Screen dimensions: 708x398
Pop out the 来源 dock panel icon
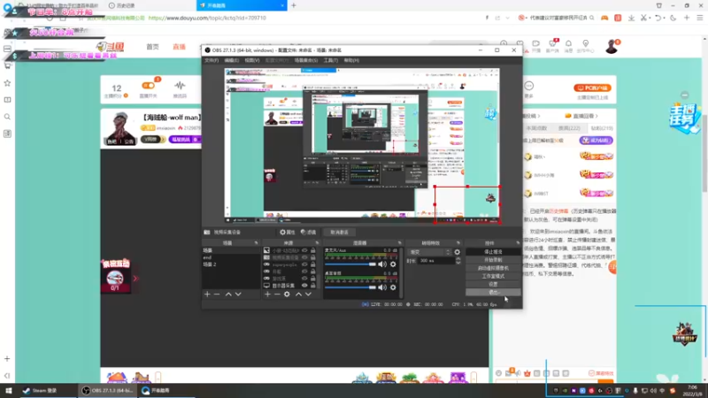317,242
